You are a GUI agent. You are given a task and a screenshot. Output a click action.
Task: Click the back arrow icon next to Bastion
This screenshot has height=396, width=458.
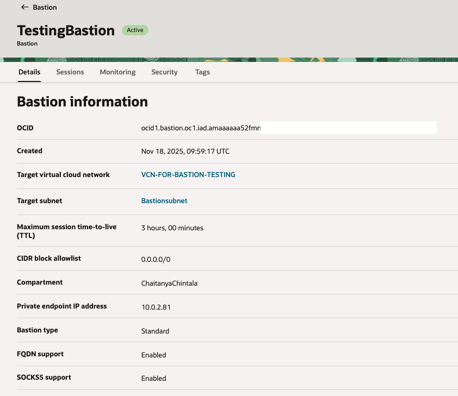click(x=24, y=8)
